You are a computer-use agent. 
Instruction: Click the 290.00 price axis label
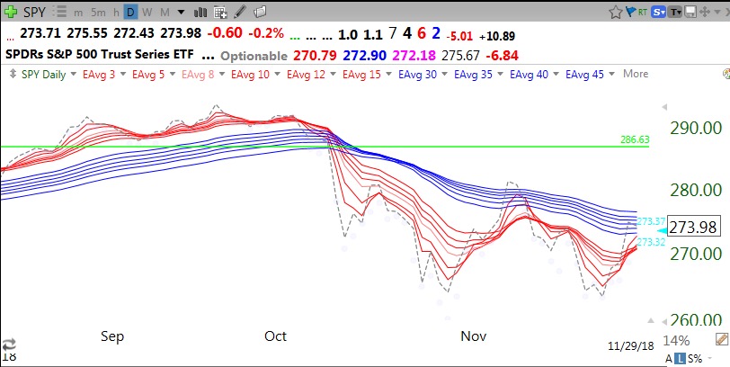[x=696, y=127]
